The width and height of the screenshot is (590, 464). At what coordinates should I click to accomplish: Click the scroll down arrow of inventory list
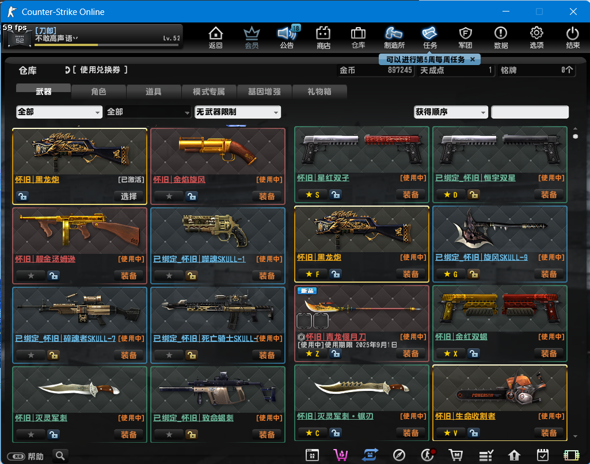[x=576, y=436]
